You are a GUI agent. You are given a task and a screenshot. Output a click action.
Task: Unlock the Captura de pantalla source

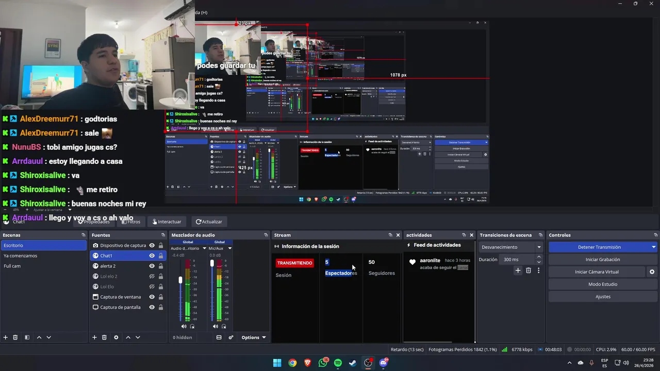161,307
